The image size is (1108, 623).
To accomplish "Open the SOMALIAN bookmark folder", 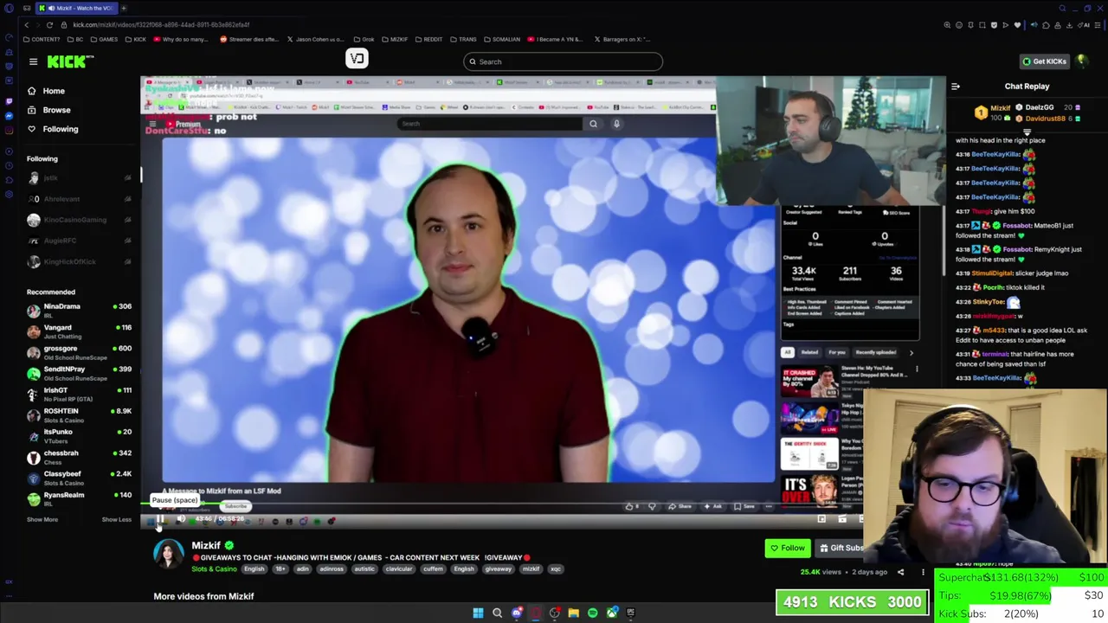I will [x=502, y=39].
